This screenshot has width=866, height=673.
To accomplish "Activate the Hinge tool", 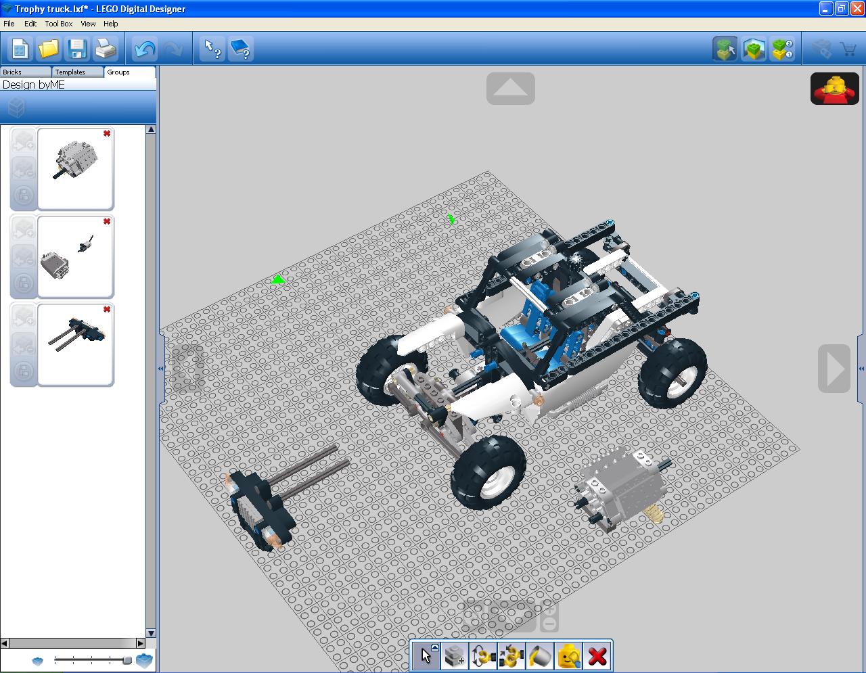I will click(483, 656).
